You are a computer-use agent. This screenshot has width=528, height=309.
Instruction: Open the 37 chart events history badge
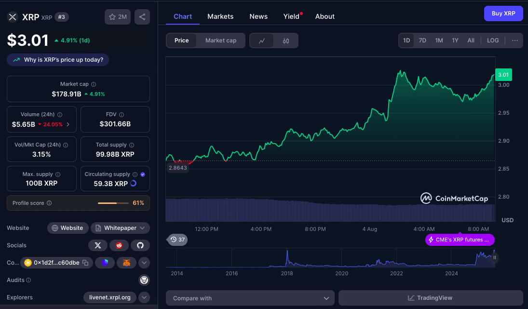coord(177,240)
